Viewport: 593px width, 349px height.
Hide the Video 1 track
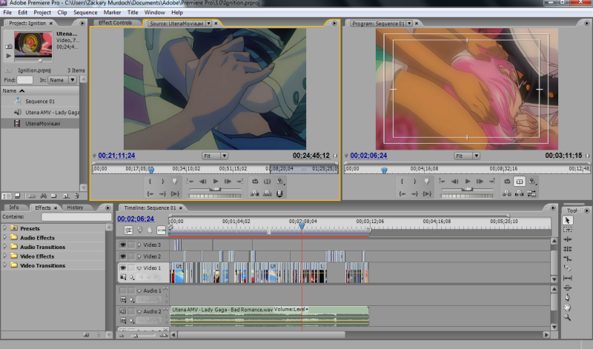[x=123, y=267]
